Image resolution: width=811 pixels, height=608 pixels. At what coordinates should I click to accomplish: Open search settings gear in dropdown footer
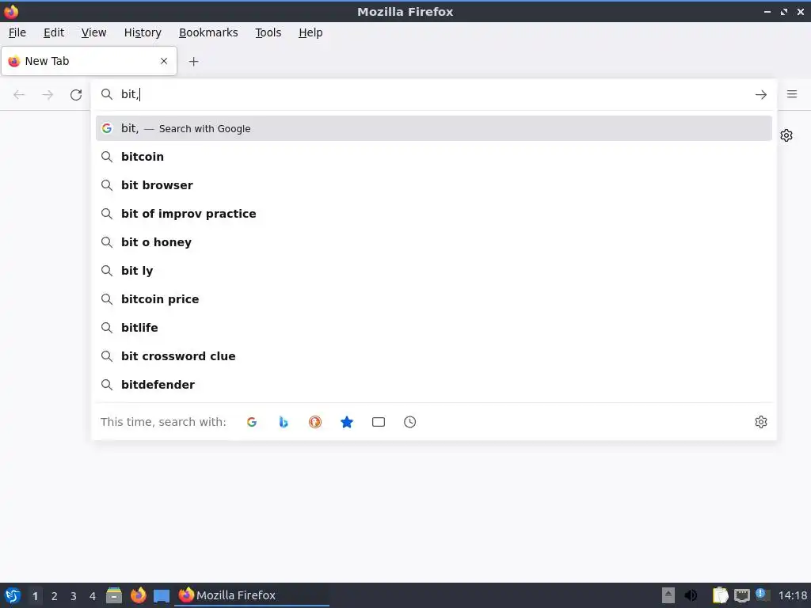(761, 422)
